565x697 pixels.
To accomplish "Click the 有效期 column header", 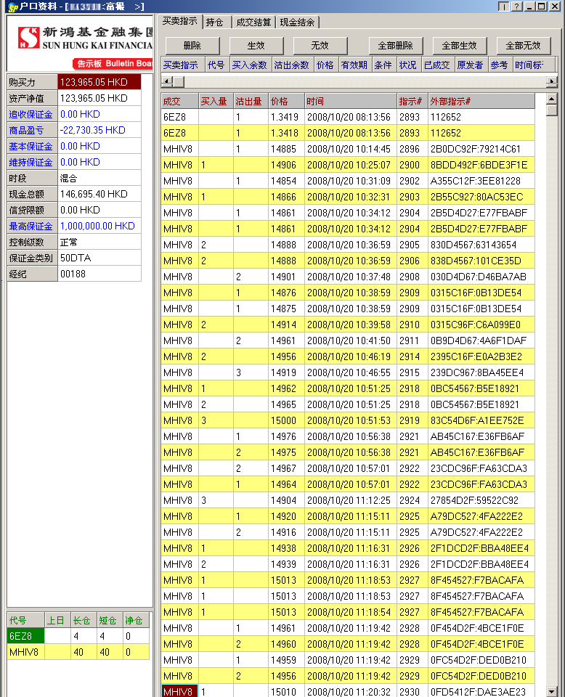I will [x=354, y=65].
